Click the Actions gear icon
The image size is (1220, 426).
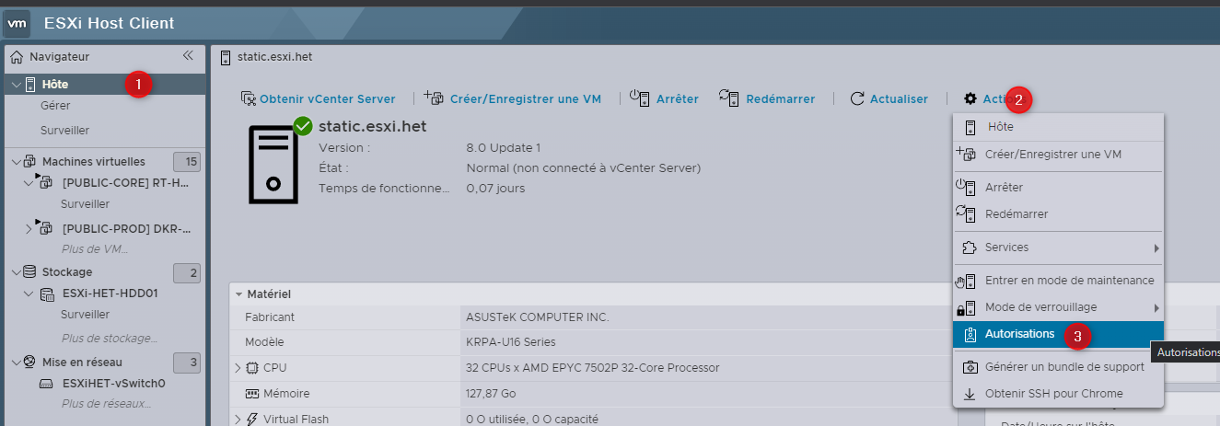coord(970,98)
